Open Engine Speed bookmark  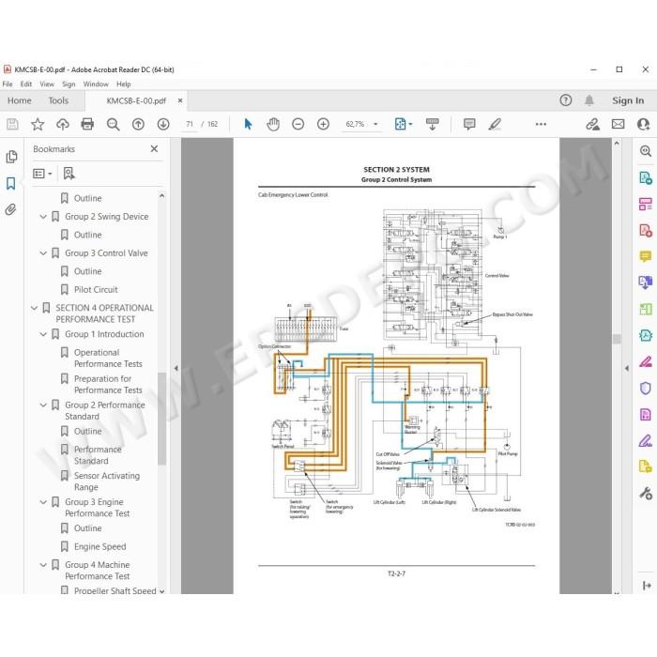pyautogui.click(x=100, y=546)
